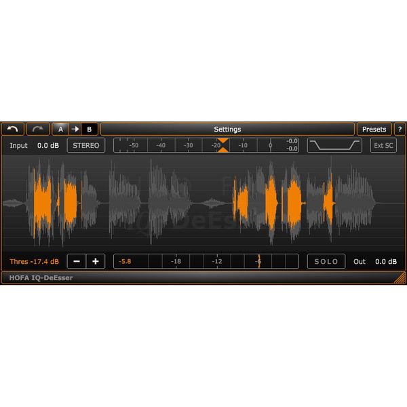The height and width of the screenshot is (407, 407).
Task: Click the gain reduction meter at -12
Action: [x=217, y=261]
